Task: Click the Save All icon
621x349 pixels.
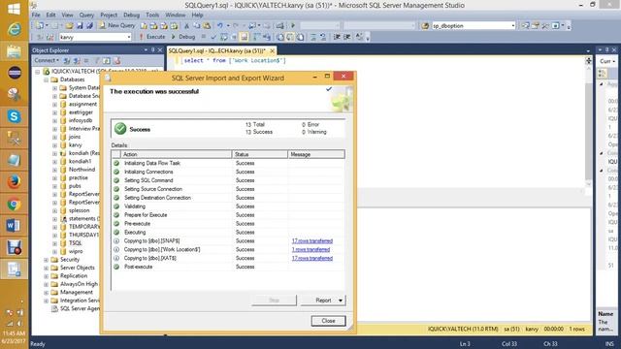Action: (x=89, y=26)
